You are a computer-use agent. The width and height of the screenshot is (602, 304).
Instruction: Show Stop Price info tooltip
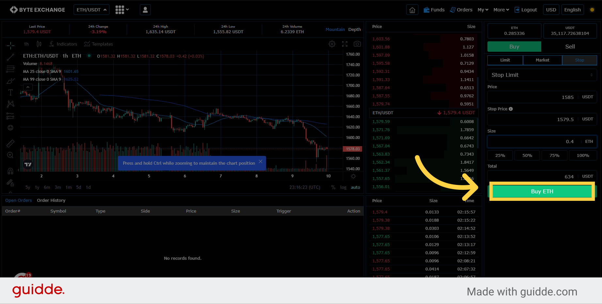click(x=511, y=109)
